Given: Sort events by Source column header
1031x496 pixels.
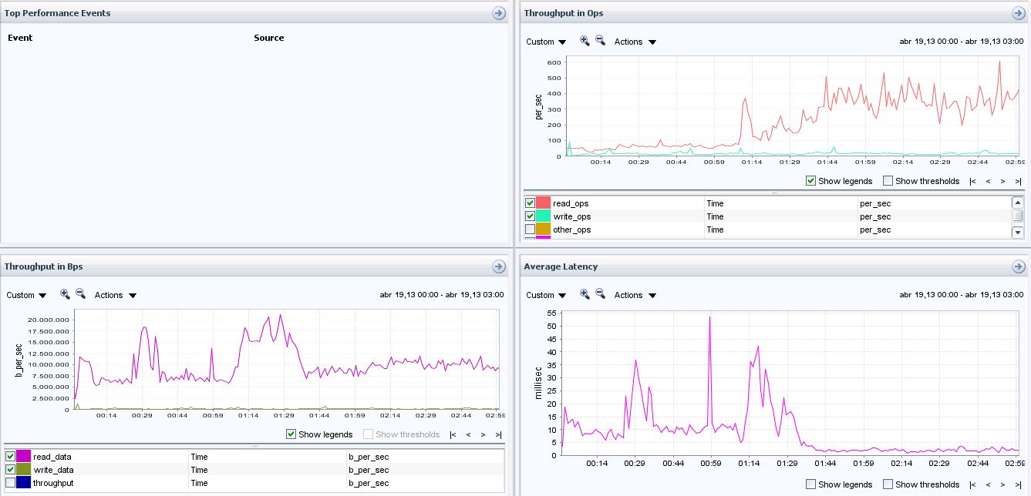Looking at the screenshot, I should pyautogui.click(x=268, y=38).
